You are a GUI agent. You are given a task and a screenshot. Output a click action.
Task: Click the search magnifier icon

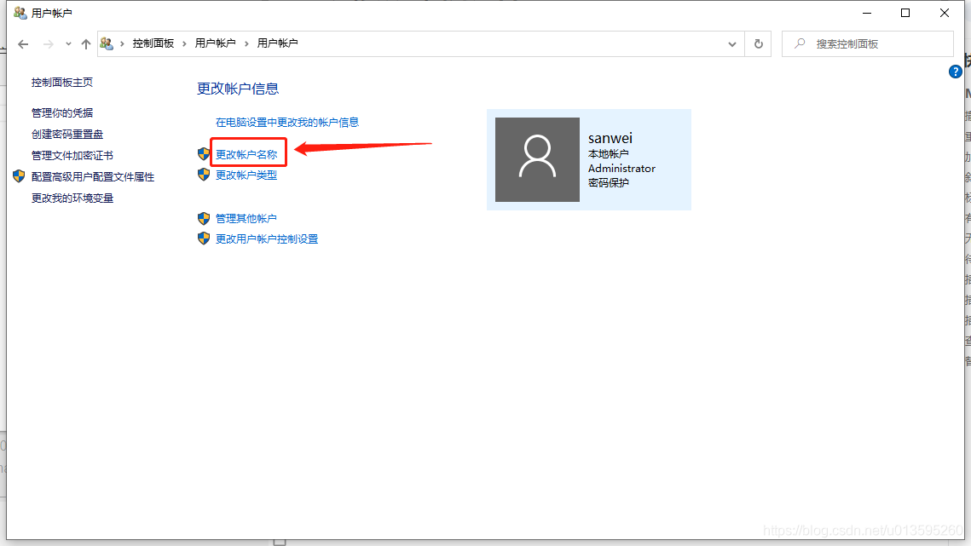800,43
